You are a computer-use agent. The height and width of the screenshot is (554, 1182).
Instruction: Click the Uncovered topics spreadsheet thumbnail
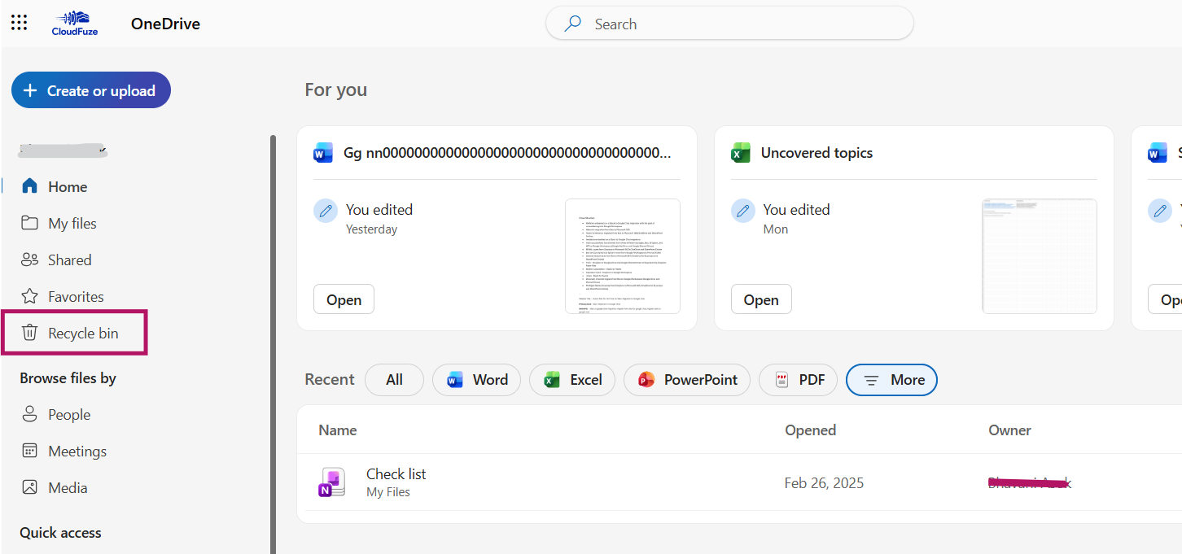(x=1040, y=256)
